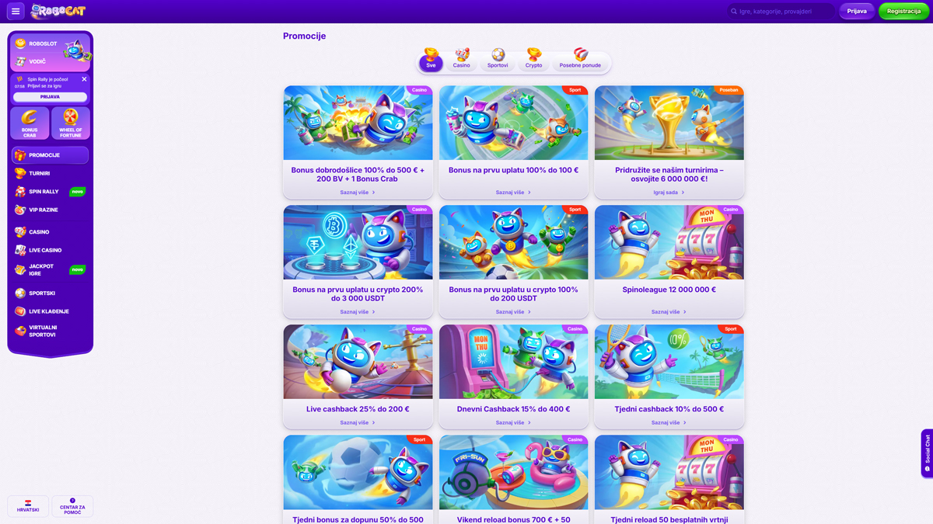Open Live Casino in sidebar
Viewport: 933px width, 524px height.
pos(44,250)
